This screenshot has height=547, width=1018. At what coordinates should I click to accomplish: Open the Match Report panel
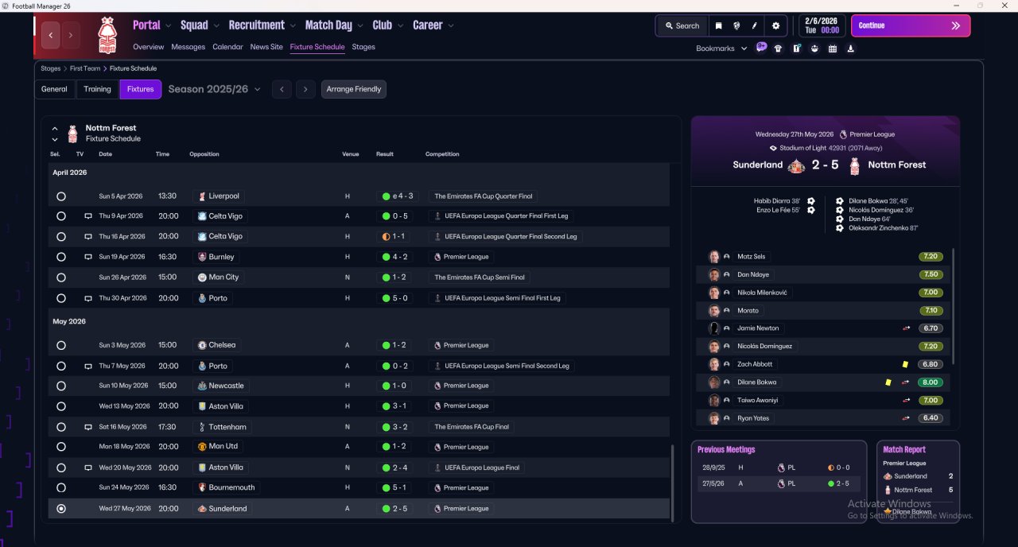click(x=918, y=481)
